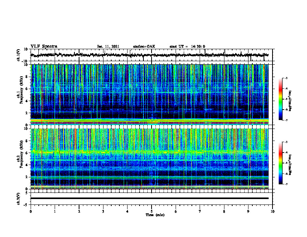Click the ch.3(V) axis label
Viewport: 307px width, 237px height.
coord(19,199)
